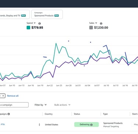Focus the find a campaign search field
Viewport: 138px width, 134px height.
[x=14, y=105]
